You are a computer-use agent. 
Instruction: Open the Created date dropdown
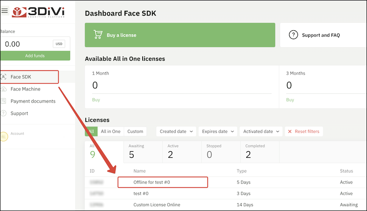click(176, 131)
